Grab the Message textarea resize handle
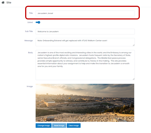The height and width of the screenshot is (133, 151). (x=134, y=45)
